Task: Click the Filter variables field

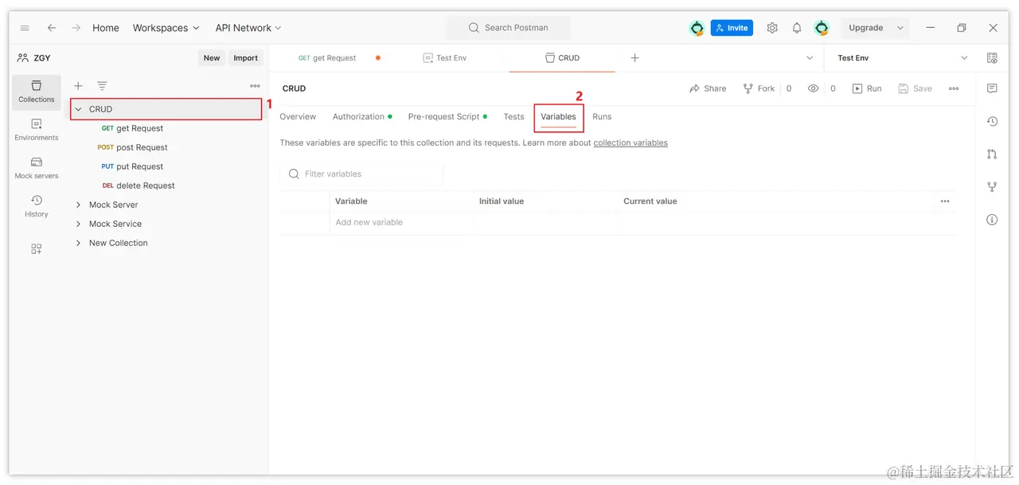Action: pos(361,174)
